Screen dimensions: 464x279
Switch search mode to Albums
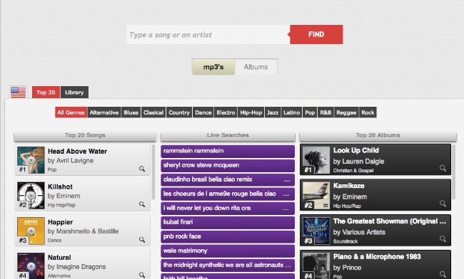pyautogui.click(x=256, y=67)
